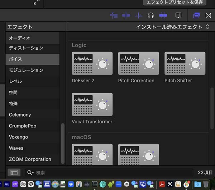
Task: Open the transitions browser bowtie icon
Action: click(208, 15)
